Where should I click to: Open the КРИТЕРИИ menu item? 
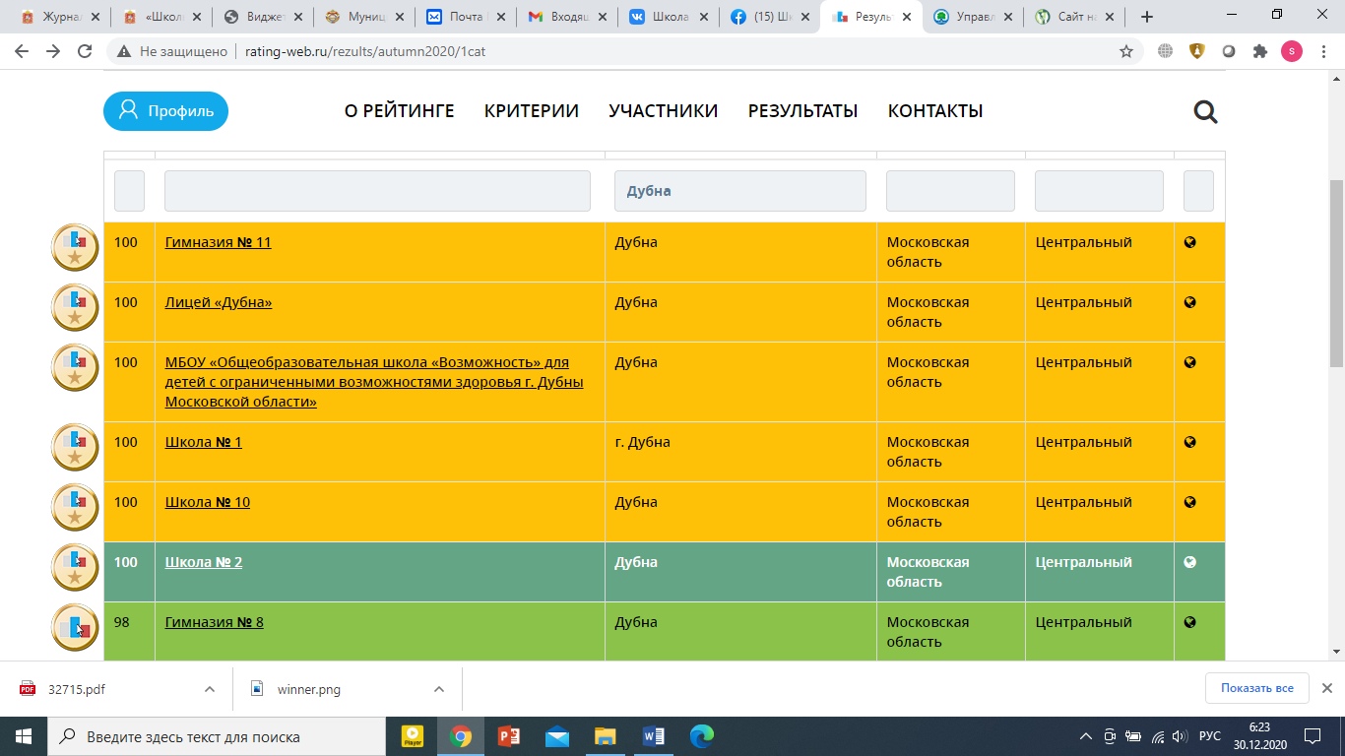(532, 111)
